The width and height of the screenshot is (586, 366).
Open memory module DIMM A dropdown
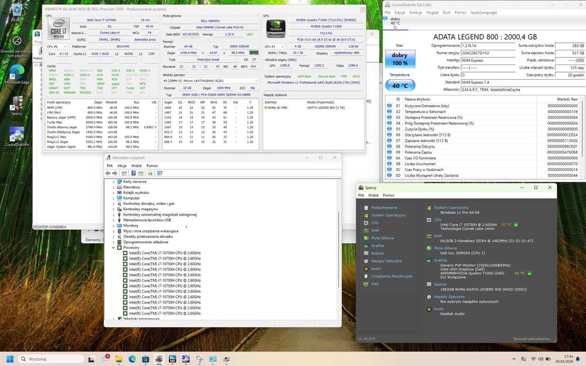tap(210, 81)
